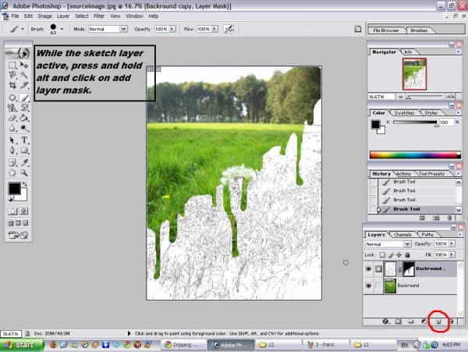Open the Filter menu

[x=99, y=16]
